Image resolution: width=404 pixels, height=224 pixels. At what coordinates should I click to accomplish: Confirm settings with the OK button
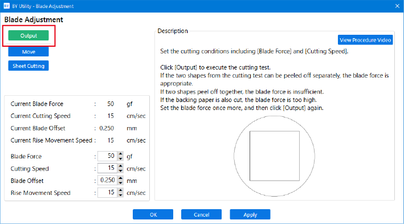click(x=153, y=214)
